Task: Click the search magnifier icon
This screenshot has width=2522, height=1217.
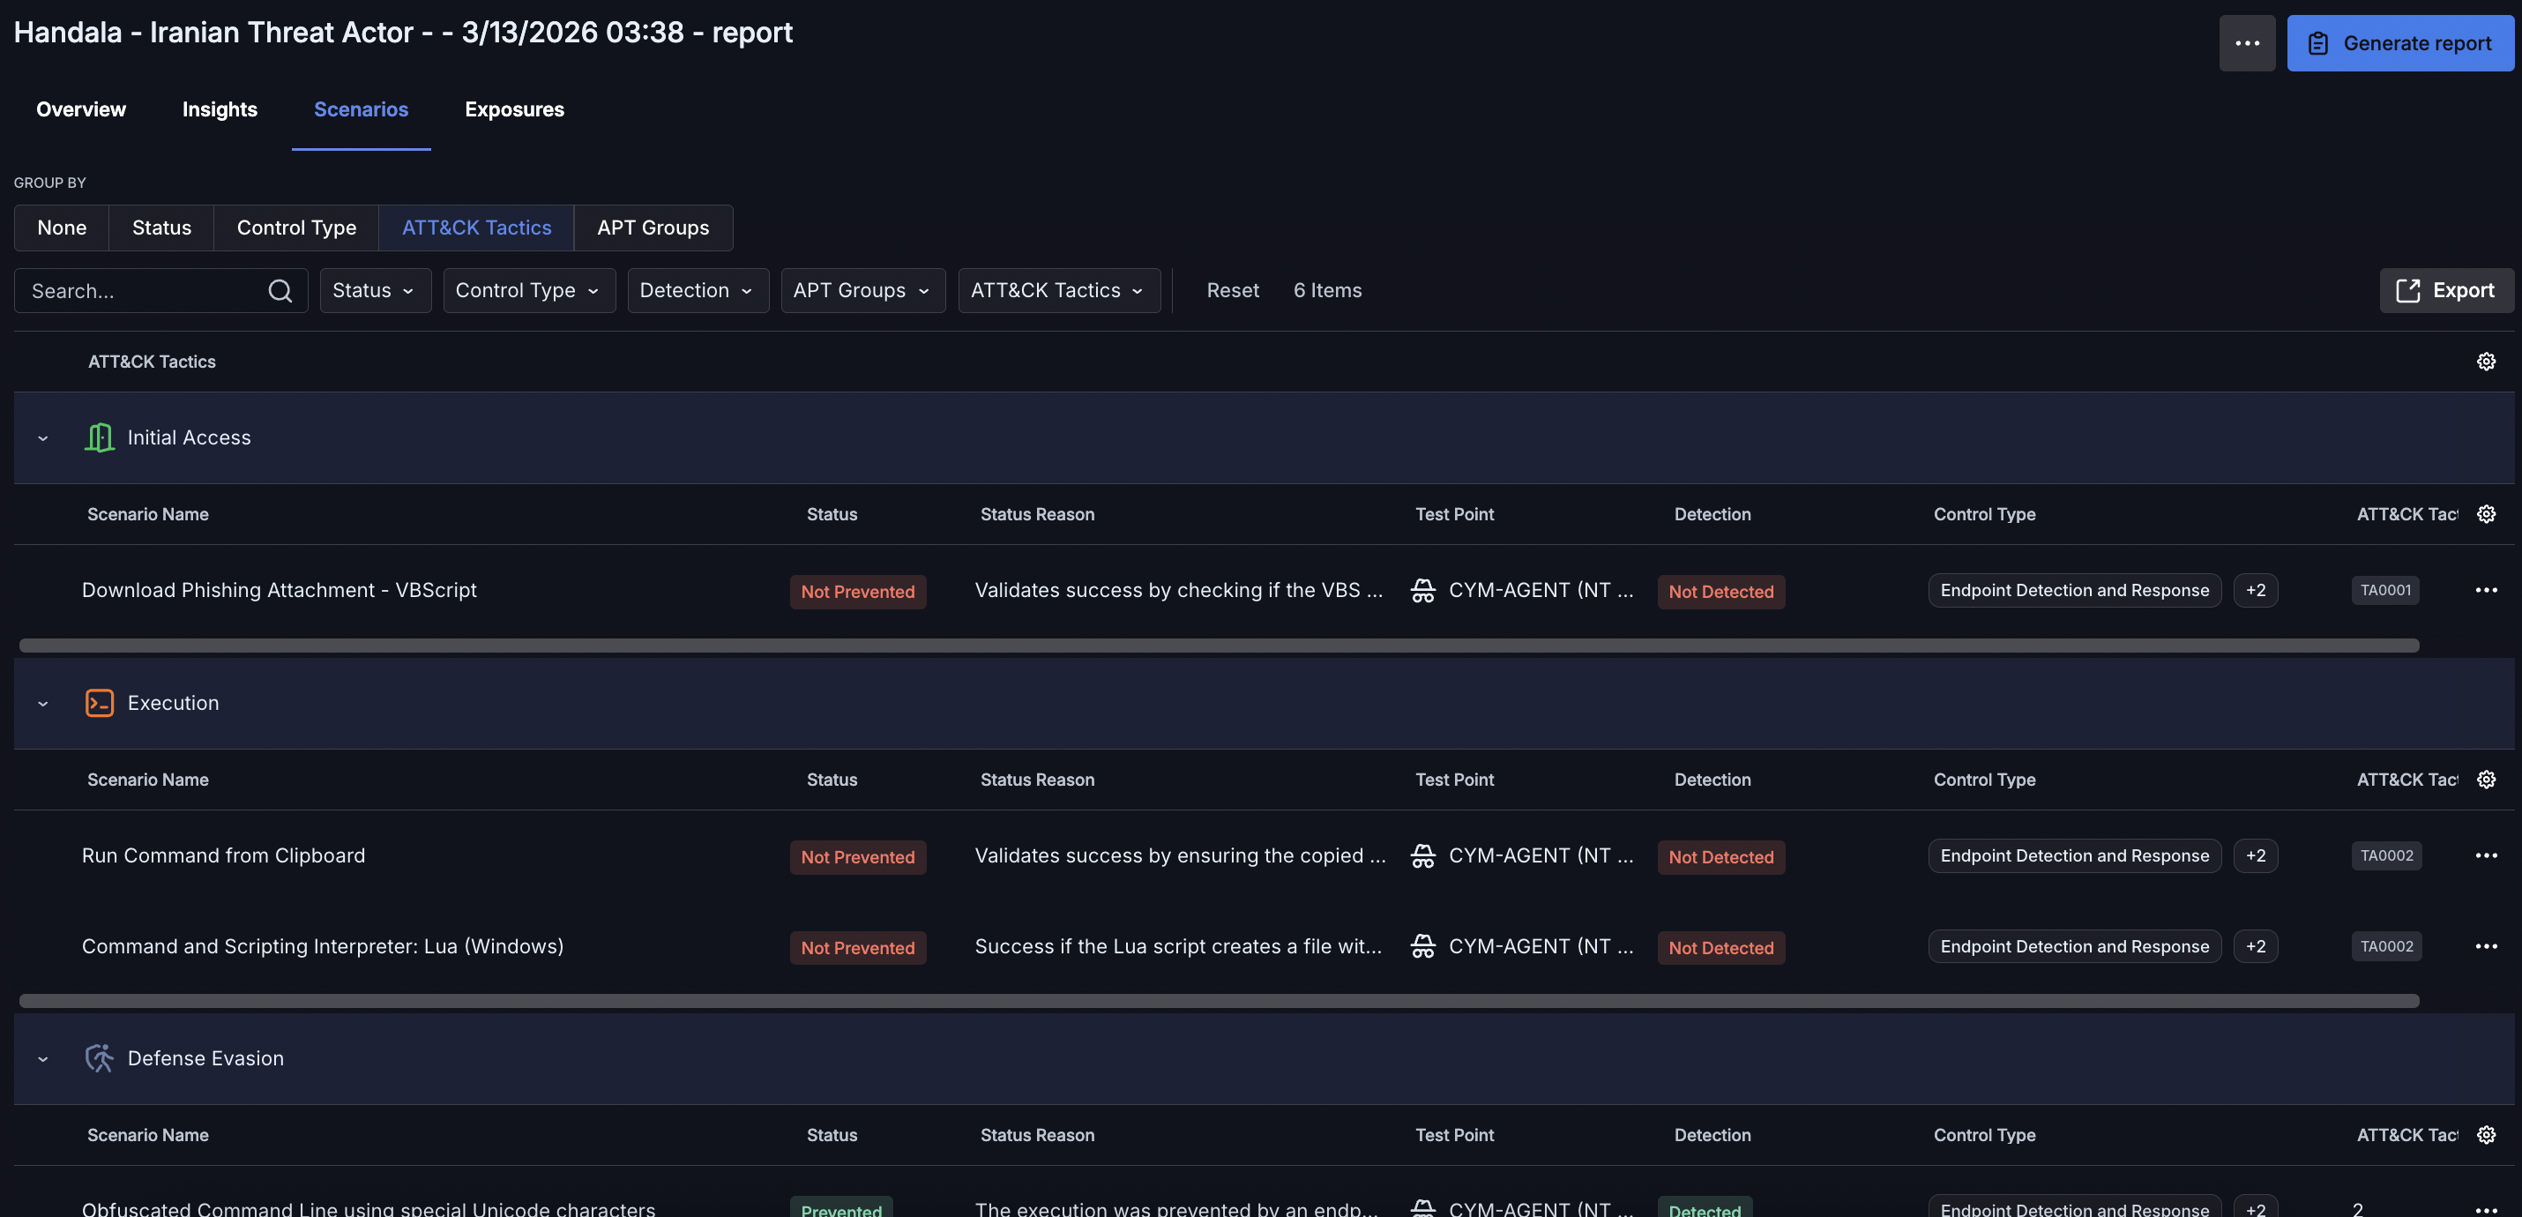Action: 280,291
